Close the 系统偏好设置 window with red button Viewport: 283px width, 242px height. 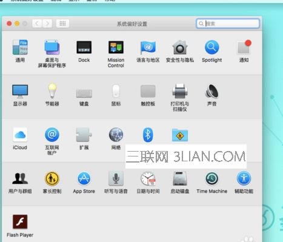tap(9, 24)
